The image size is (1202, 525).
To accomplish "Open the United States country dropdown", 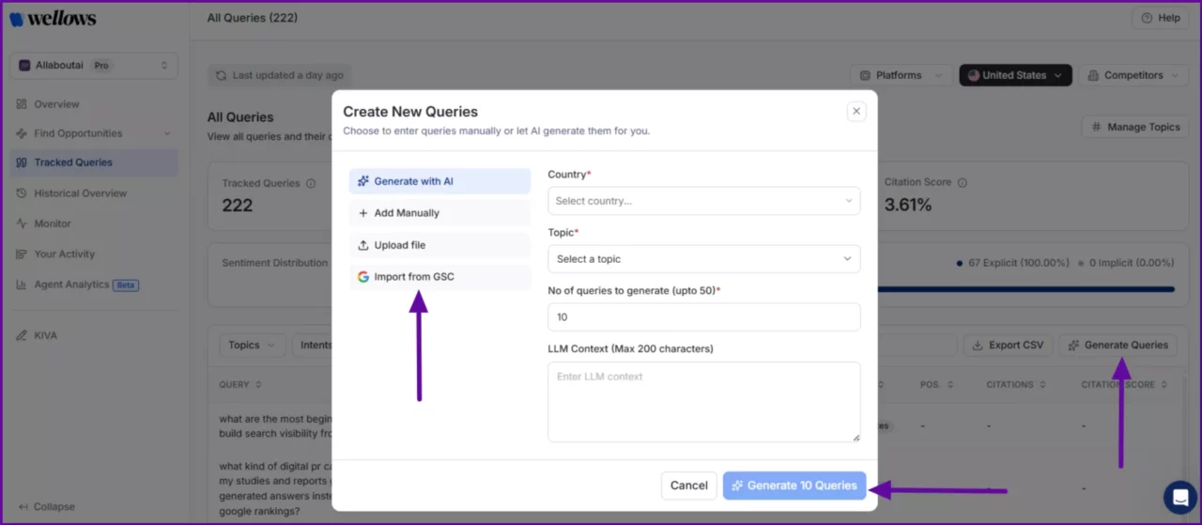I will point(1015,75).
